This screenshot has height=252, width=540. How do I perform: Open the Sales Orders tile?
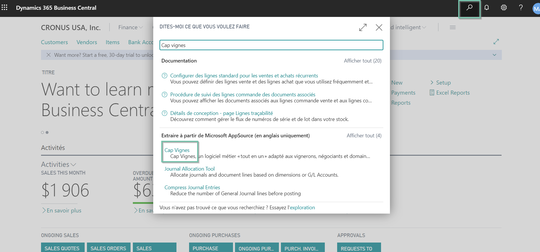pos(109,247)
